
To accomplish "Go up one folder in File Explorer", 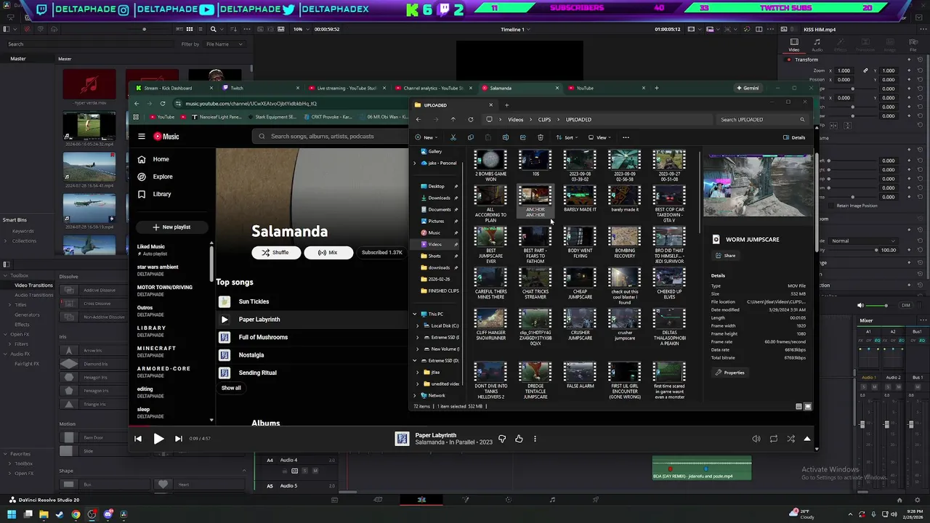I will tap(453, 119).
